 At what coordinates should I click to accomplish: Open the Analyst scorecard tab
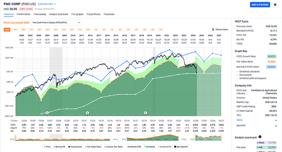pyautogui.click(x=58, y=14)
